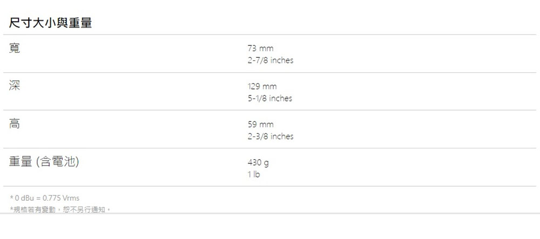Image resolution: width=540 pixels, height=239 pixels.
Task: Select the 高 row label
Action: click(14, 124)
